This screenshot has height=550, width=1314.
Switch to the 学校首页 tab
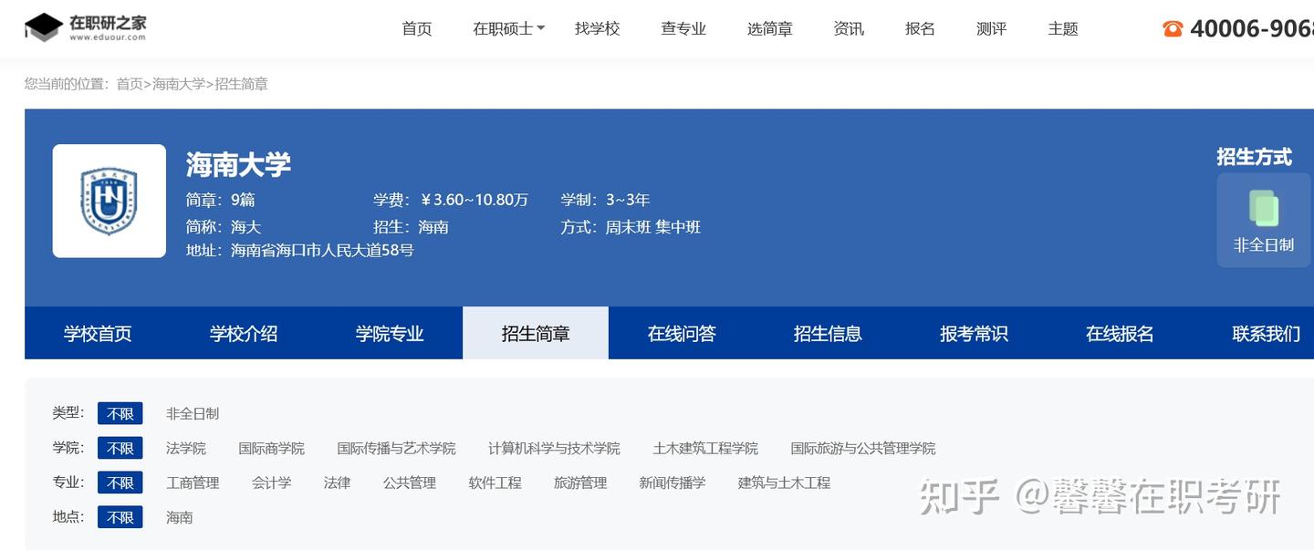point(98,334)
